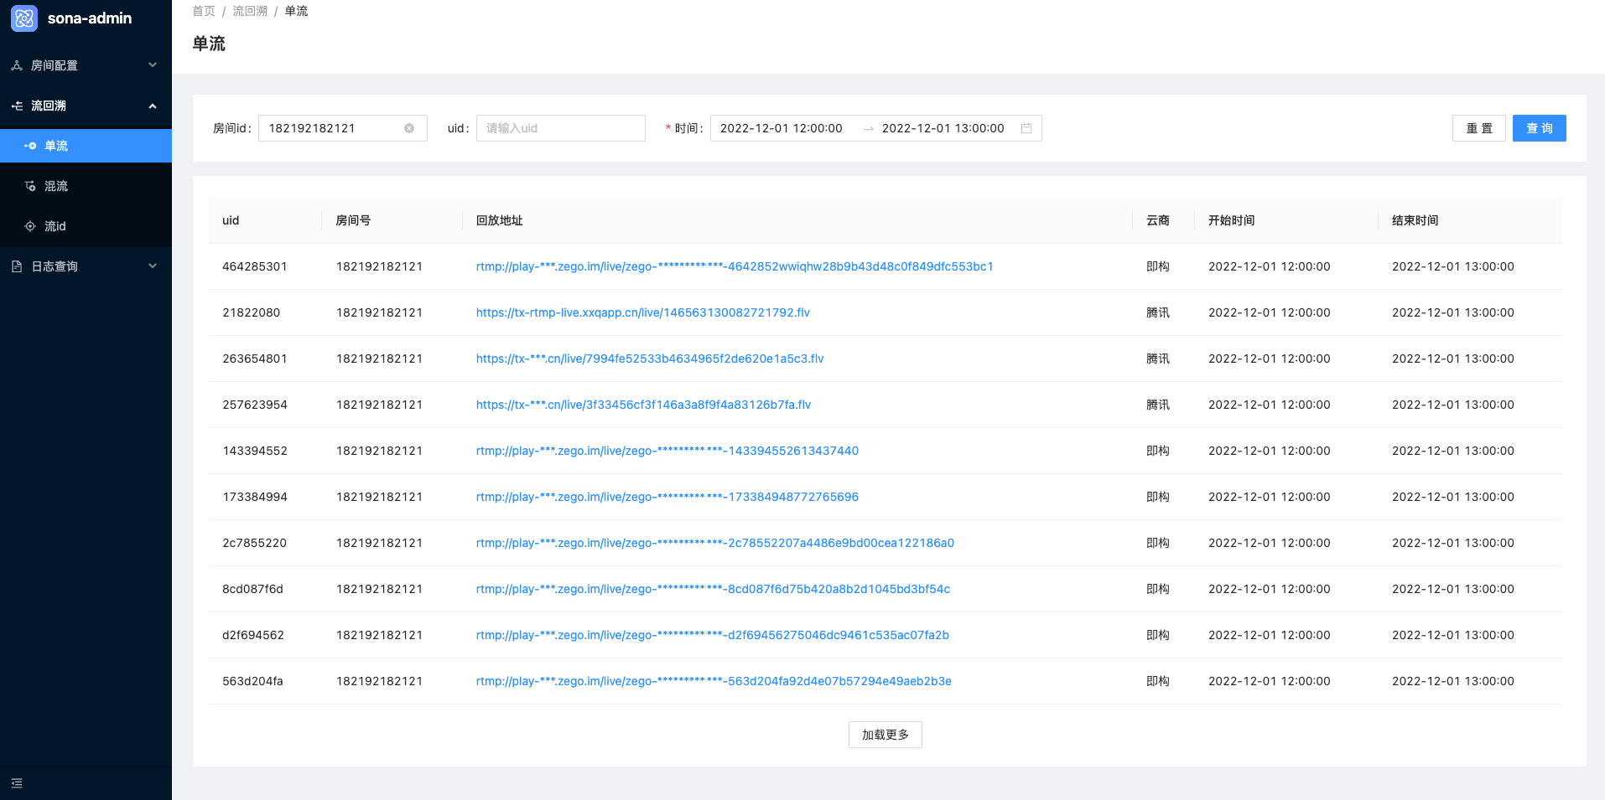
Task: Click the 重置 button
Action: tap(1479, 128)
